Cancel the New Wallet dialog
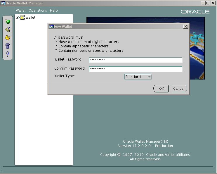This screenshot has height=174, width=217. tap(179, 89)
